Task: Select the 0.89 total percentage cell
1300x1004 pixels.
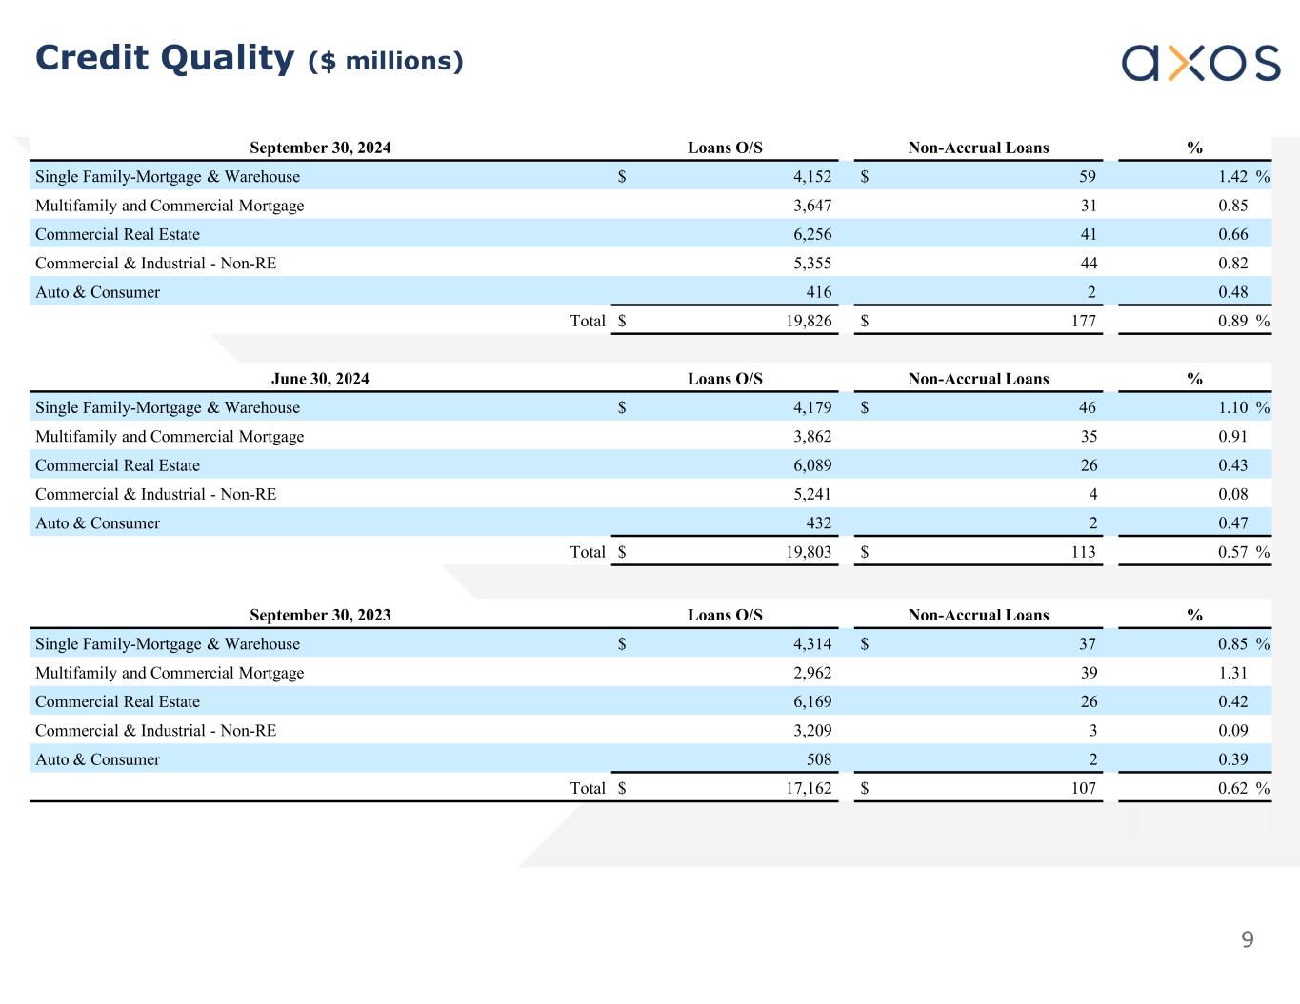Action: point(1232,321)
